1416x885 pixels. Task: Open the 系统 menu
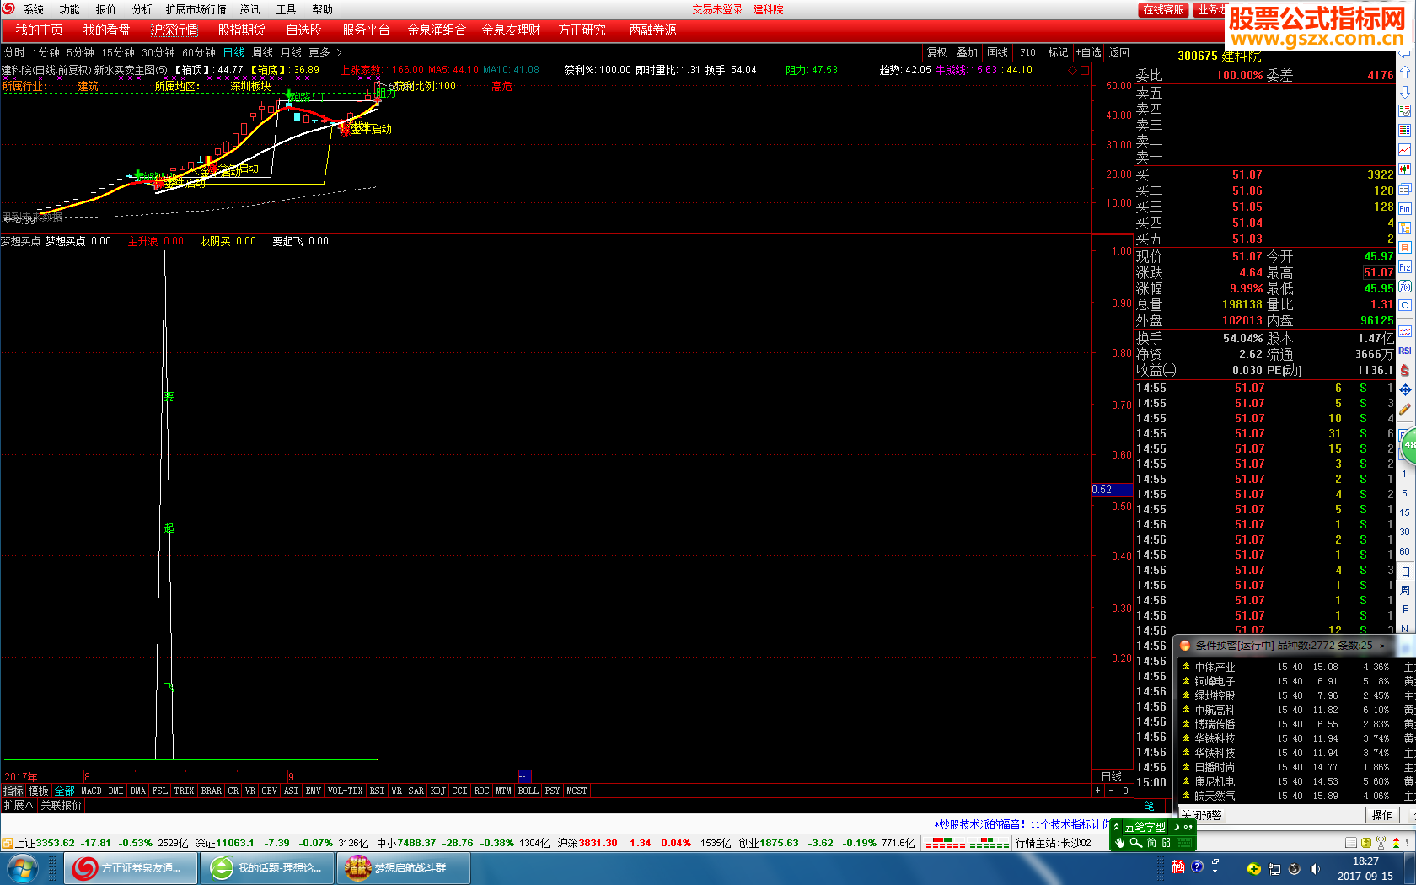coord(34,9)
